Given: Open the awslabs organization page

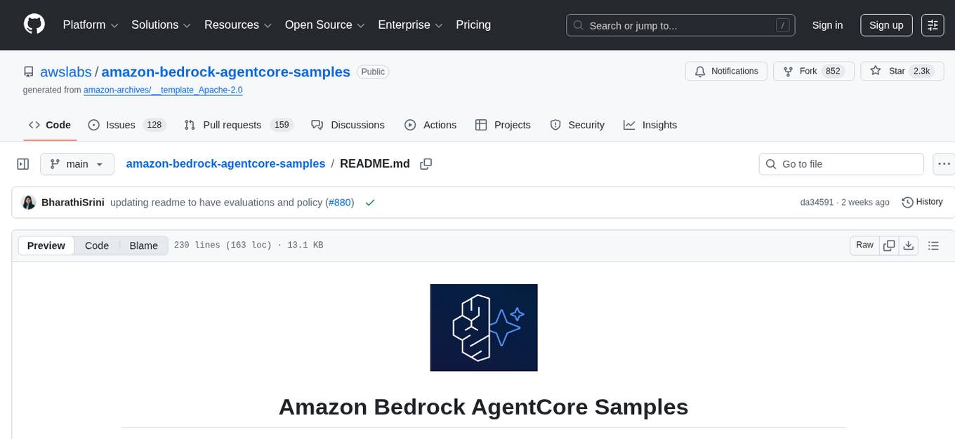Looking at the screenshot, I should click(x=65, y=72).
